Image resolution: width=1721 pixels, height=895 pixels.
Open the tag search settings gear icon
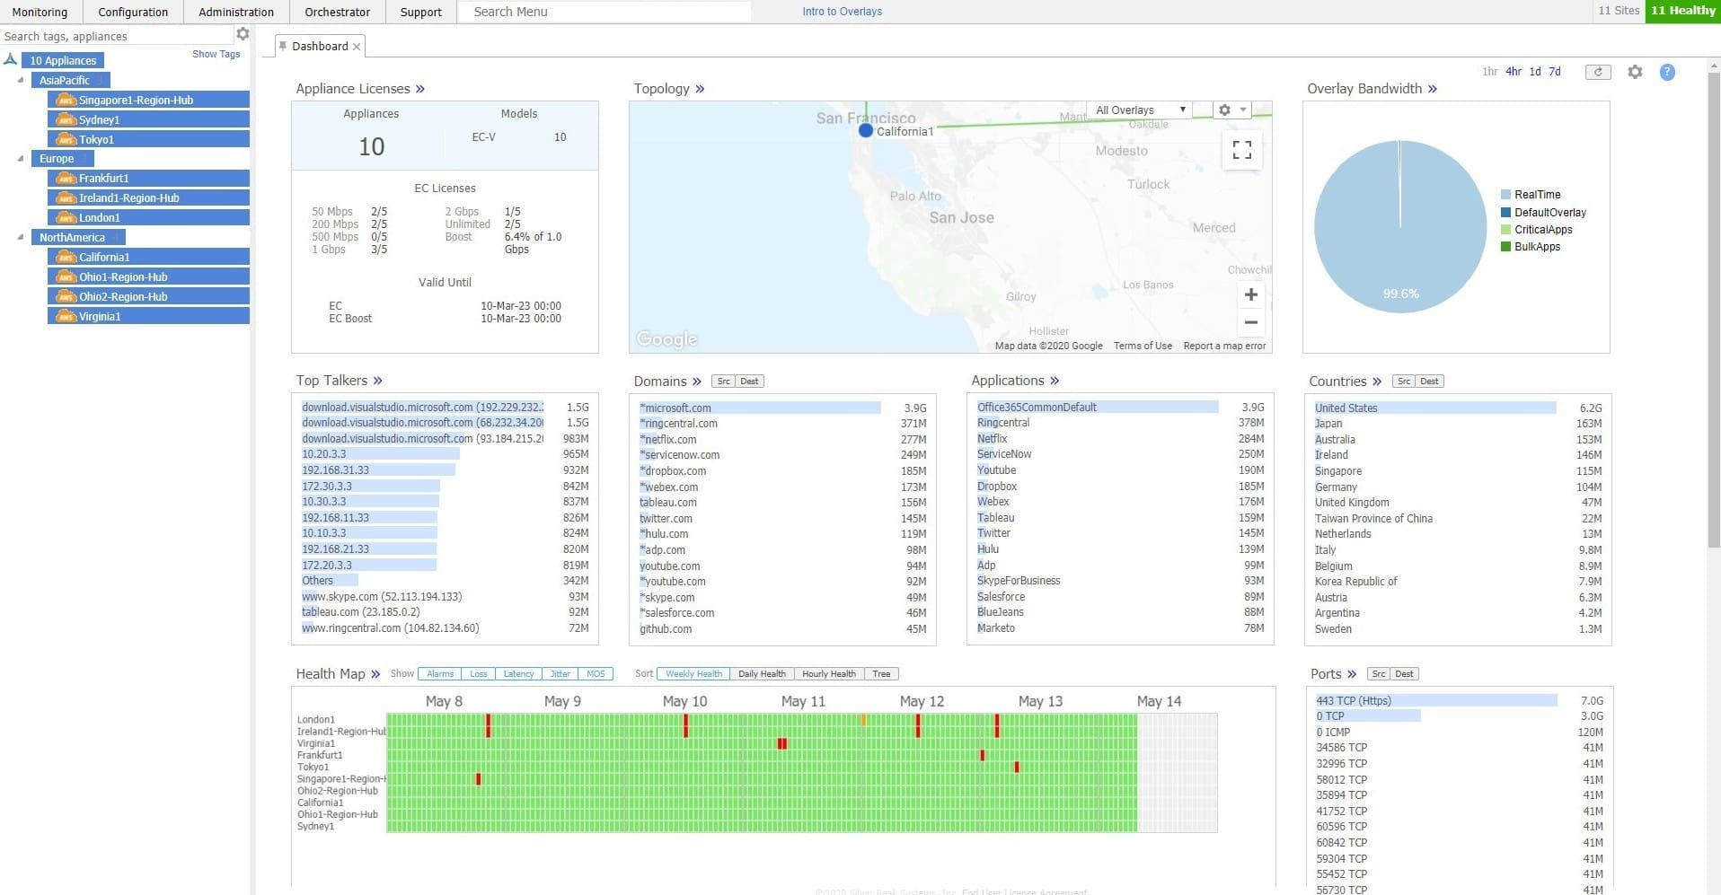click(243, 33)
